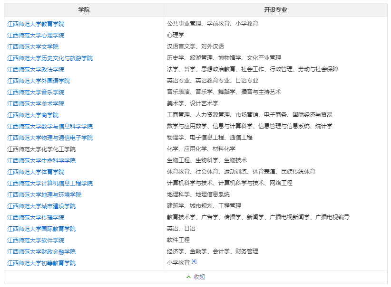This screenshot has height=287, width=391.
Task: Select majors cell starting with 法学、哲学
Action: tap(253, 69)
